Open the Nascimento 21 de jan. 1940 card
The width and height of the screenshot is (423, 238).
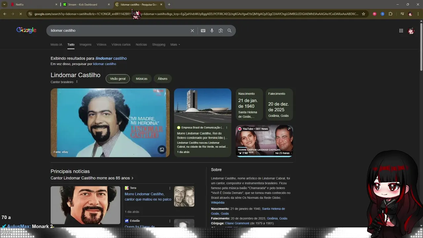pyautogui.click(x=249, y=104)
